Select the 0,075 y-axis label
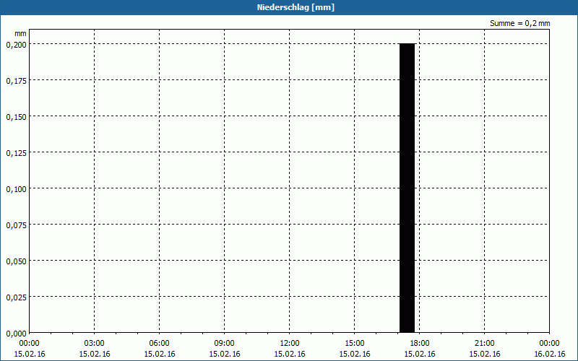Viewport: 578px width, 361px height. tap(16, 225)
